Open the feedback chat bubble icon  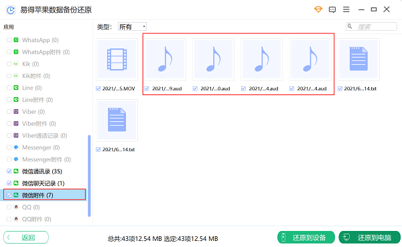pos(332,10)
